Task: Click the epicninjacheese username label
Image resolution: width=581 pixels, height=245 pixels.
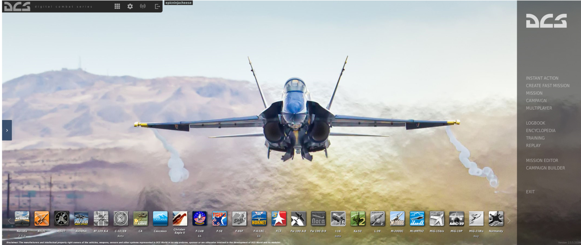Action: tap(178, 3)
